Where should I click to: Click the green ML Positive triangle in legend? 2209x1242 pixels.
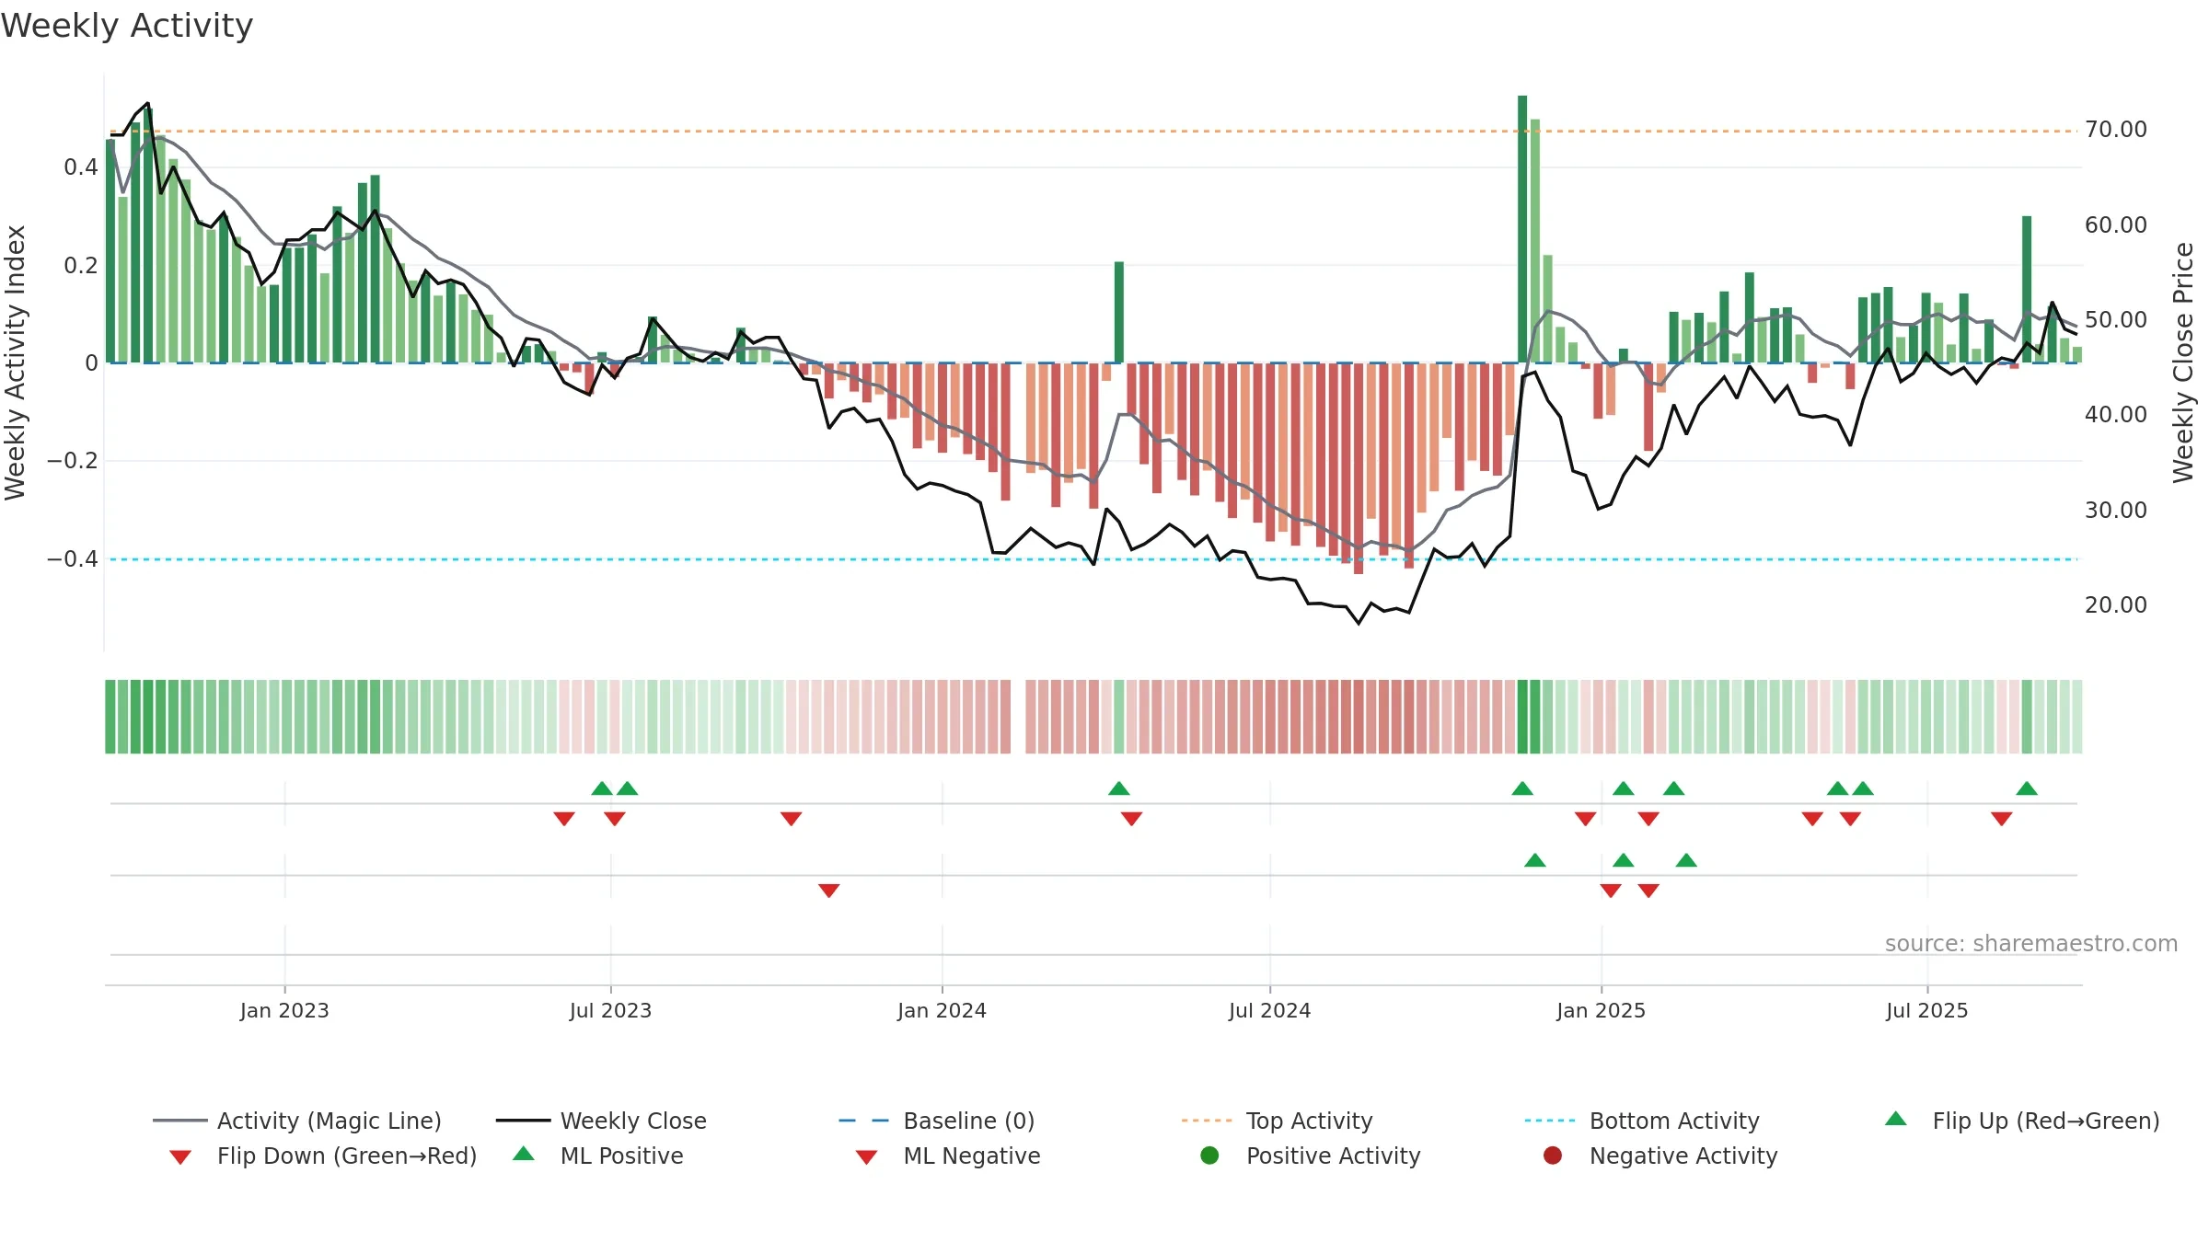523,1154
